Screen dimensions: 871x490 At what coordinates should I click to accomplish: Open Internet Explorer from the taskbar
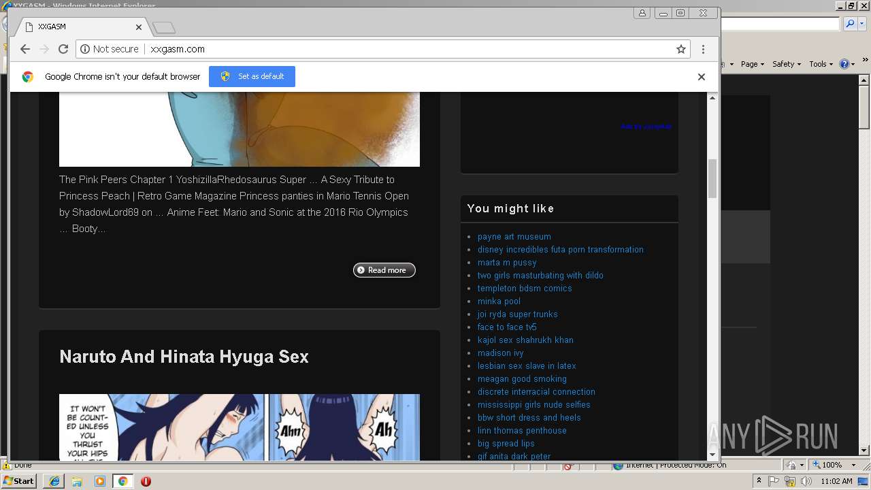54,481
